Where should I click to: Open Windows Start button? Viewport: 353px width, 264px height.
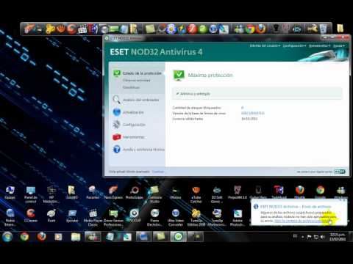click(7, 237)
